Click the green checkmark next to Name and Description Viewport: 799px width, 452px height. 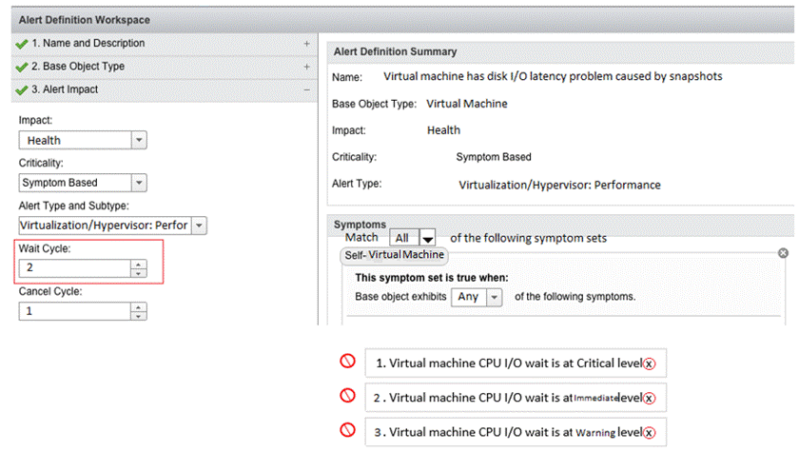pyautogui.click(x=22, y=44)
